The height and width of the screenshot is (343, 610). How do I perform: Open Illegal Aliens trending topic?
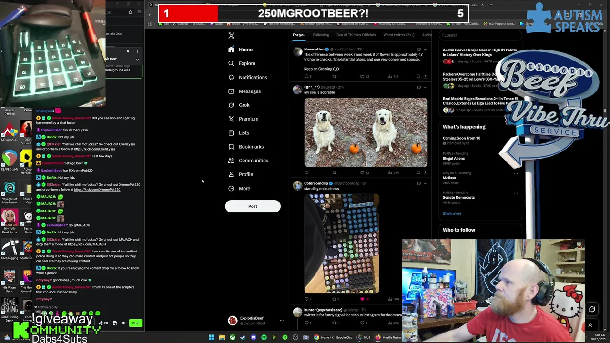454,158
